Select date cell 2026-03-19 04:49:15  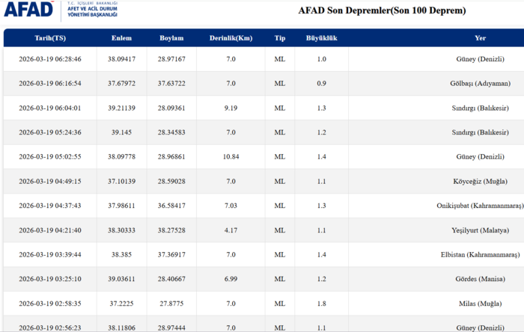[50, 182]
